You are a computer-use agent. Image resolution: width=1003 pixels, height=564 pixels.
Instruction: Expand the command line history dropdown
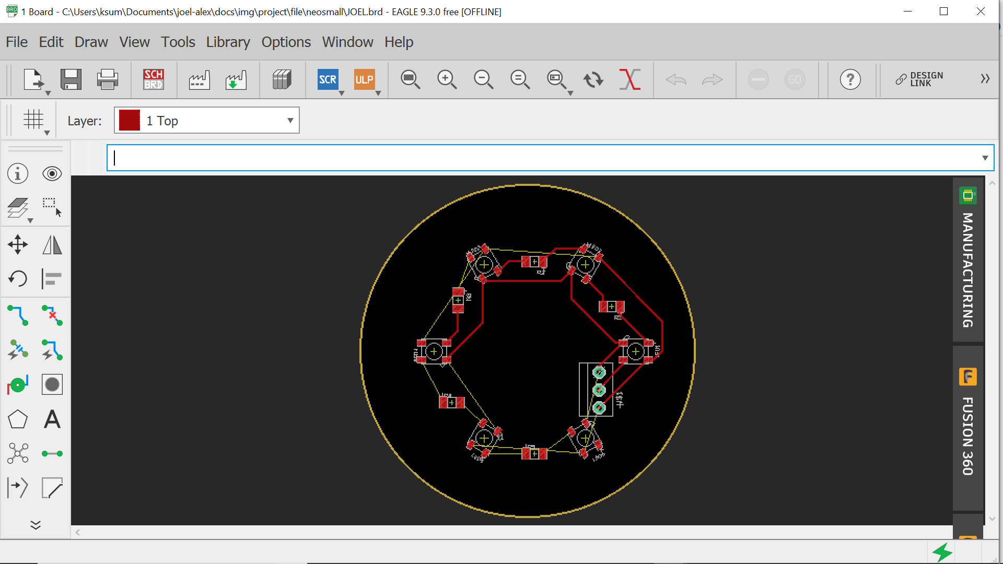click(985, 158)
